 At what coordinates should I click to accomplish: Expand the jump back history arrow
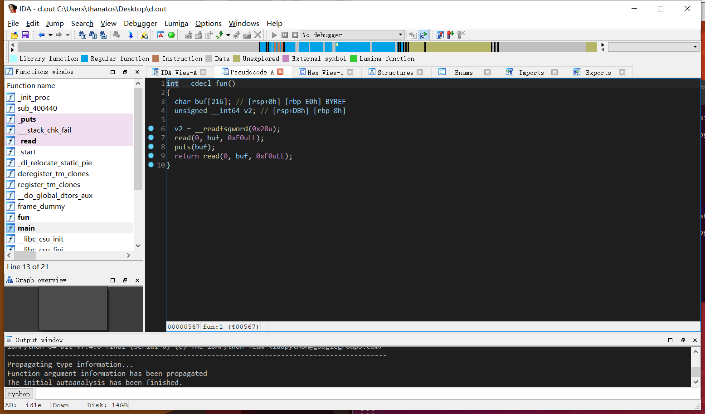tap(50, 35)
